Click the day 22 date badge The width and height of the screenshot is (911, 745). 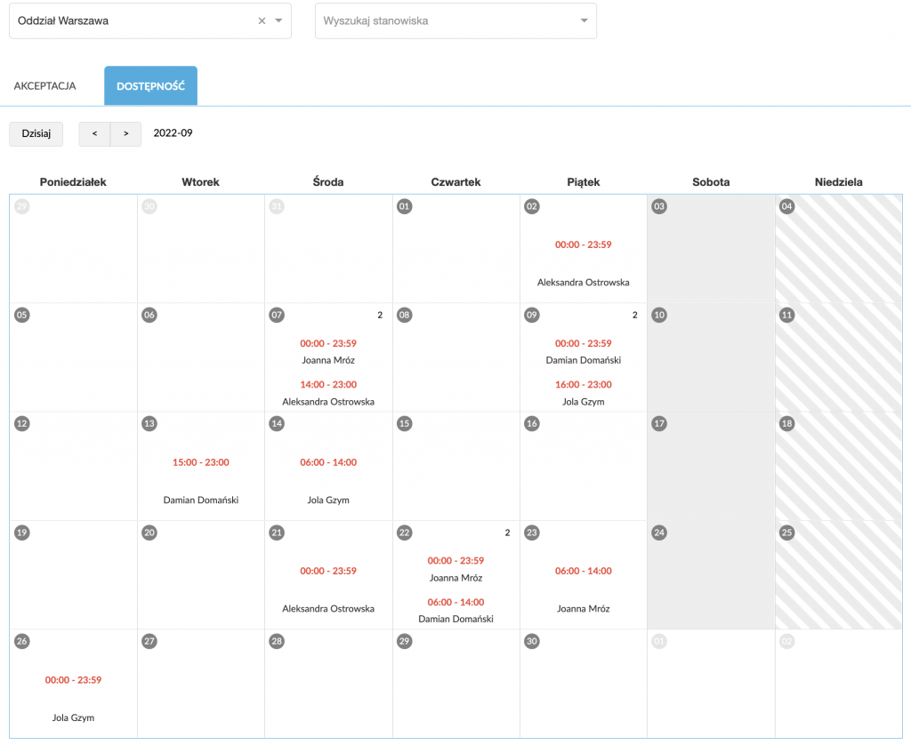tap(405, 533)
